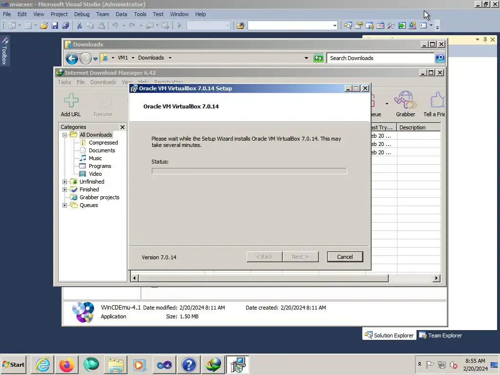The image size is (500, 375).
Task: Open Windows Media Player on taskbar
Action: point(140,364)
